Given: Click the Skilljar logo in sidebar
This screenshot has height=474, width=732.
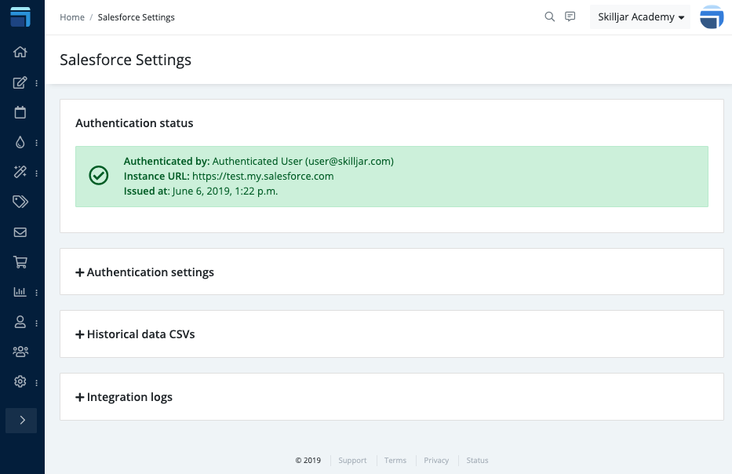Looking at the screenshot, I should pos(20,16).
